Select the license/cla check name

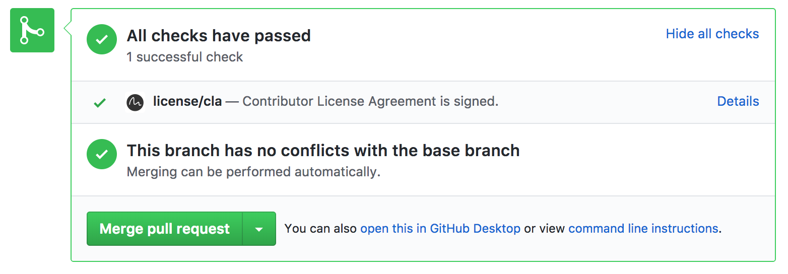(x=187, y=101)
